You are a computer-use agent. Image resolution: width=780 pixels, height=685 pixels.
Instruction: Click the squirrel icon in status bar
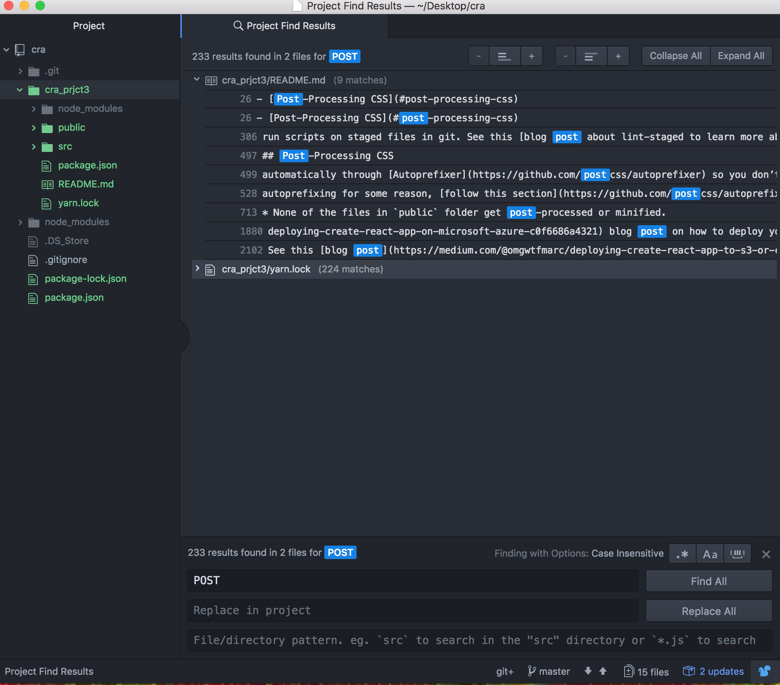764,671
